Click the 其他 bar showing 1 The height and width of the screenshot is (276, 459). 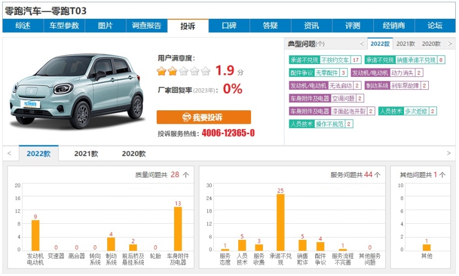pyautogui.click(x=427, y=247)
